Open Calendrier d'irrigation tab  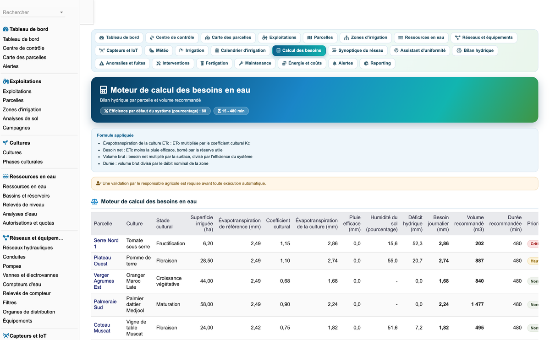[241, 50]
